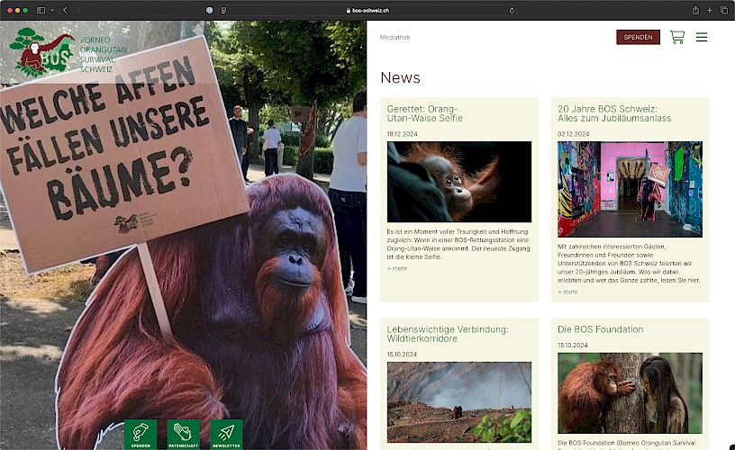Open a new tab with plus icon
The width and height of the screenshot is (735, 450).
(710, 10)
